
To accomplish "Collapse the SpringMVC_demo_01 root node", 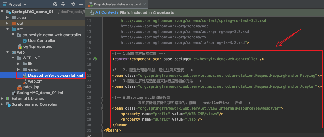I will [x=2, y=12].
